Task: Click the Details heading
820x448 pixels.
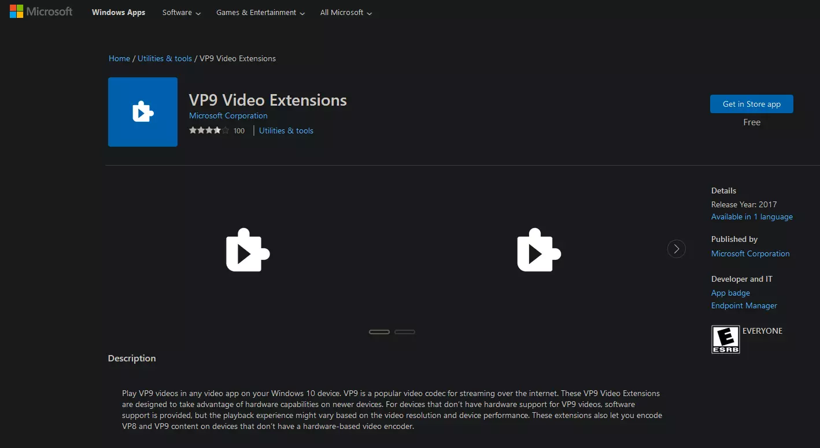Action: pyautogui.click(x=724, y=191)
